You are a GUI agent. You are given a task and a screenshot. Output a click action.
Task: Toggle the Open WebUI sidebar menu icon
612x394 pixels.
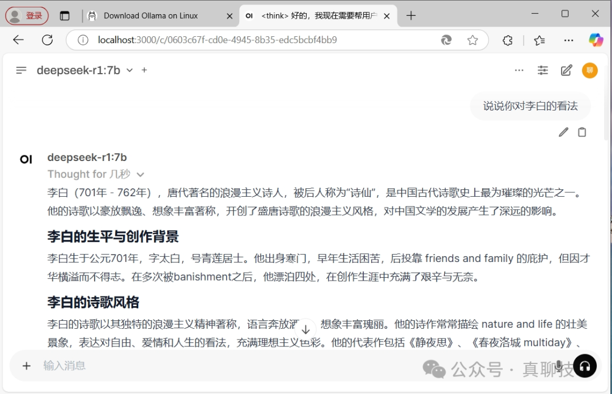pyautogui.click(x=21, y=70)
